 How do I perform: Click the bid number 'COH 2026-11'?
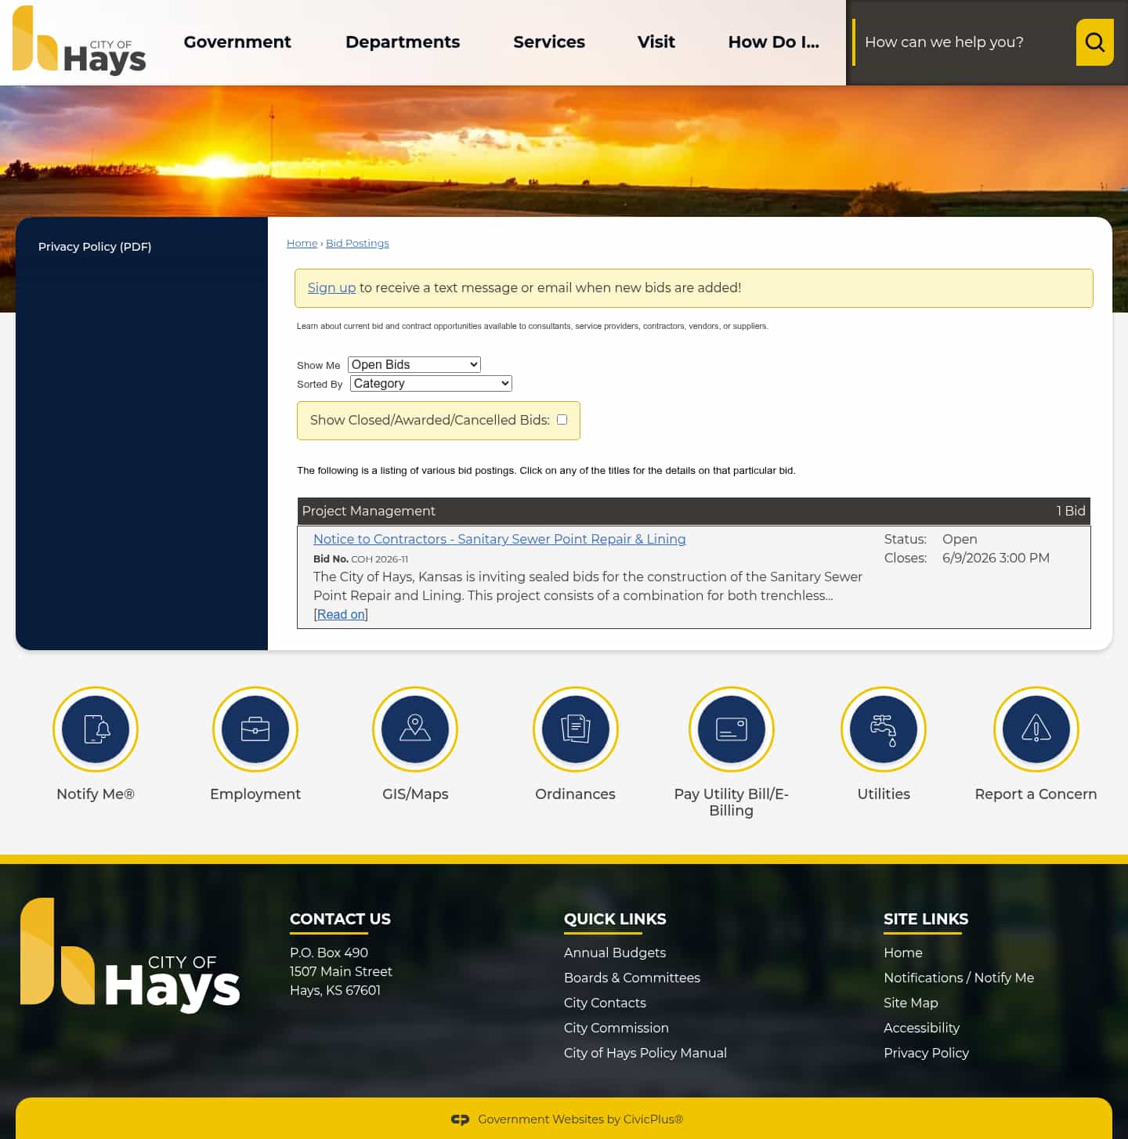(379, 559)
